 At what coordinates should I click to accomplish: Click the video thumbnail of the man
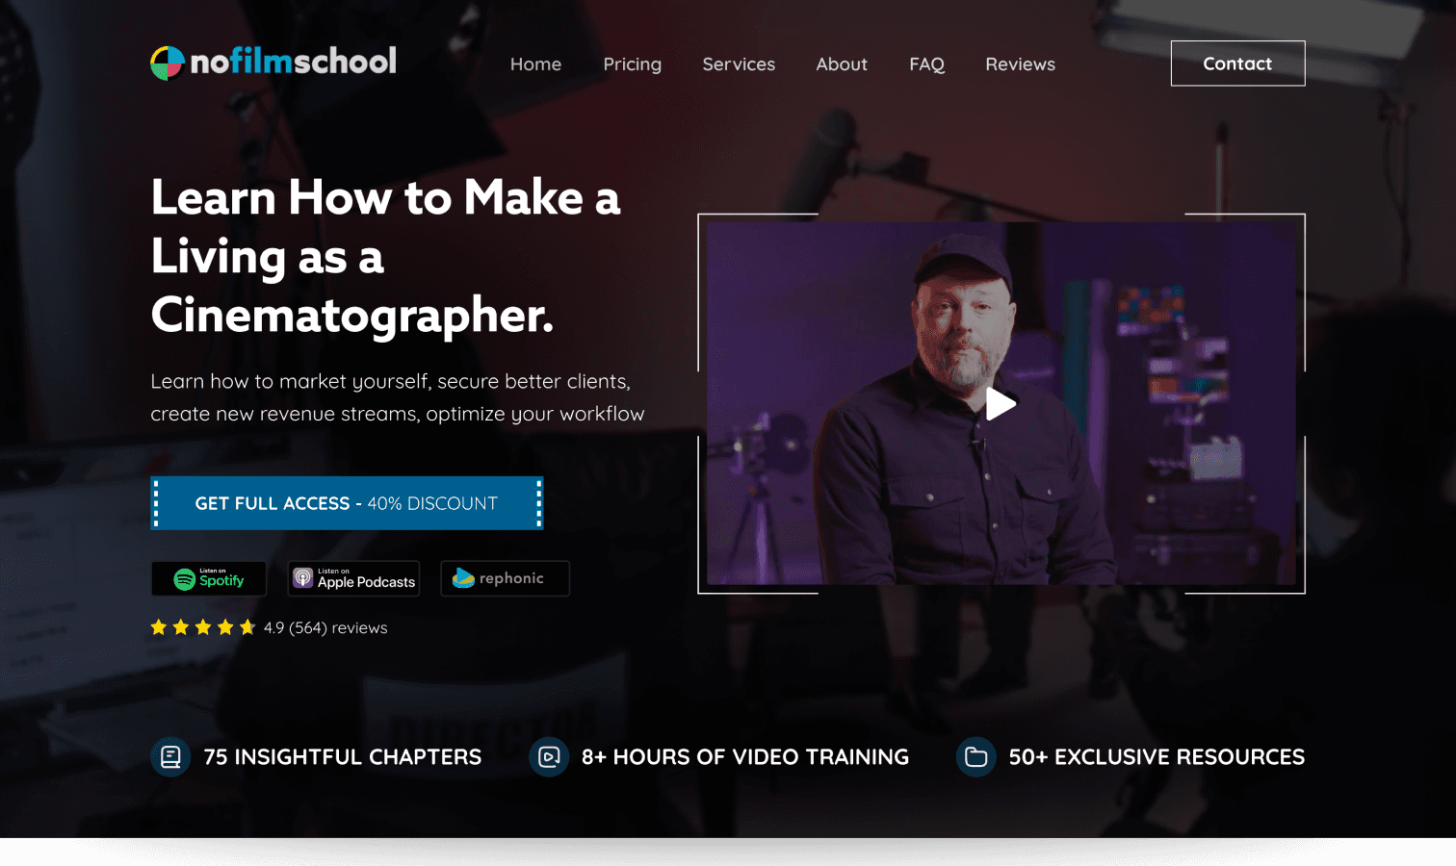click(1001, 403)
